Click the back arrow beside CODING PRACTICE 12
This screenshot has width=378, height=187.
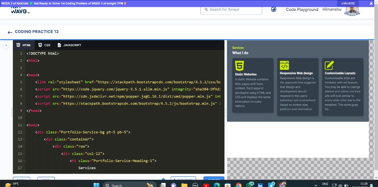[x=9, y=32]
